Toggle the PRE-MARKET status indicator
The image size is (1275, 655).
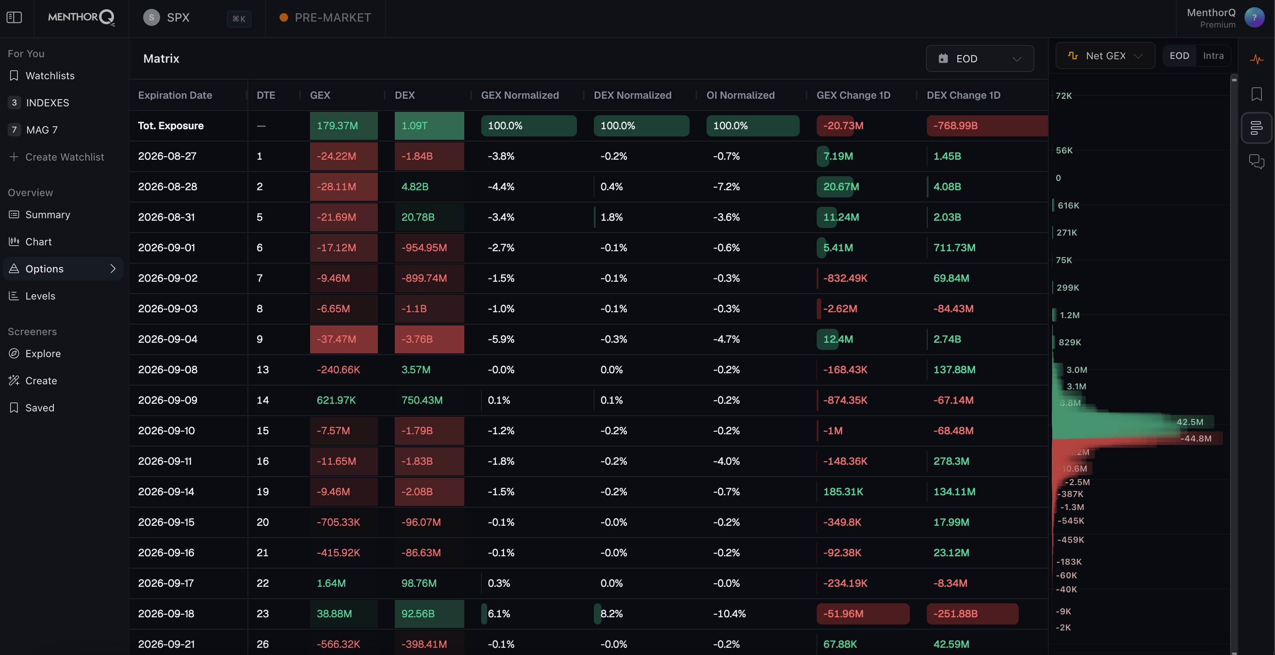coord(325,18)
